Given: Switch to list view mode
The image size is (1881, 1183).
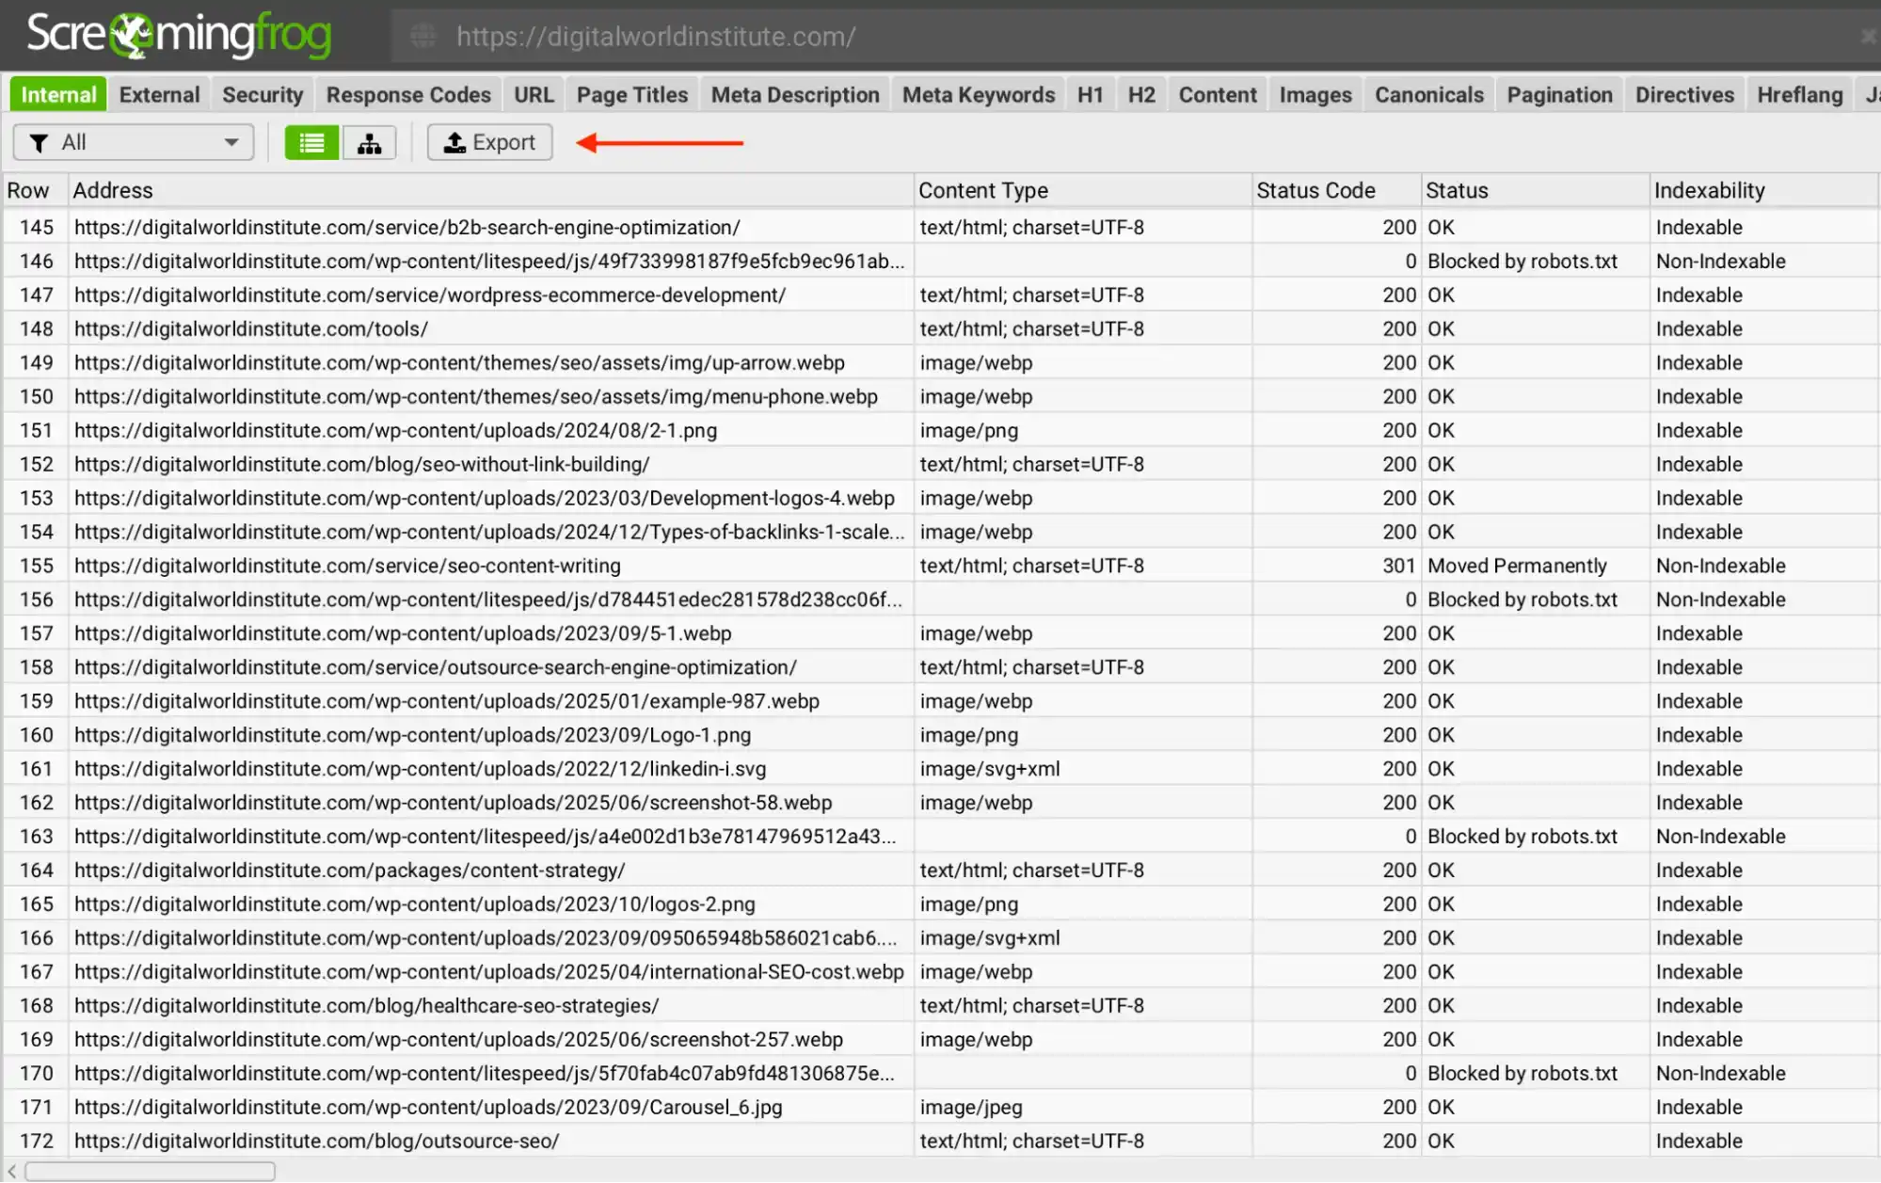Looking at the screenshot, I should 311,142.
